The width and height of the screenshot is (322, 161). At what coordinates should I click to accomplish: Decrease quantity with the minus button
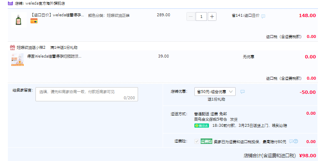click(191, 17)
